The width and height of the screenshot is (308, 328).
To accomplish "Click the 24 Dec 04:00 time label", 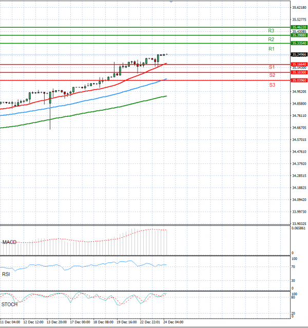I will click(x=173, y=322).
